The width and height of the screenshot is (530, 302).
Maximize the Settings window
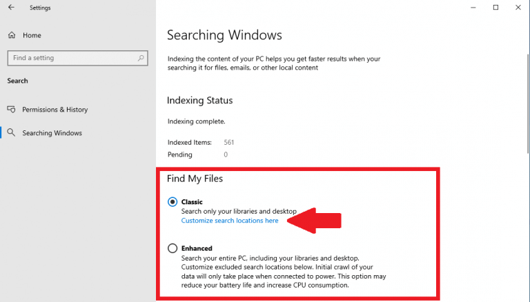click(495, 8)
